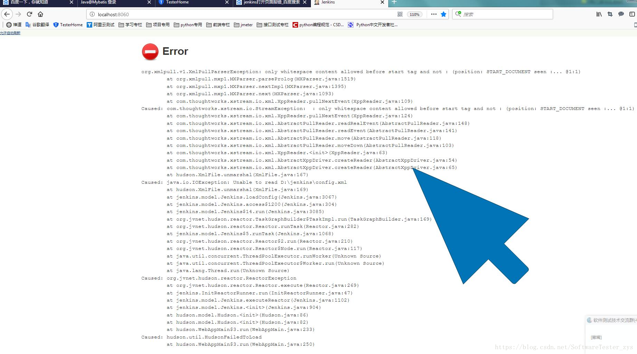This screenshot has width=637, height=354.
Task: Reset the 110% zoom level badge
Action: coord(415,14)
